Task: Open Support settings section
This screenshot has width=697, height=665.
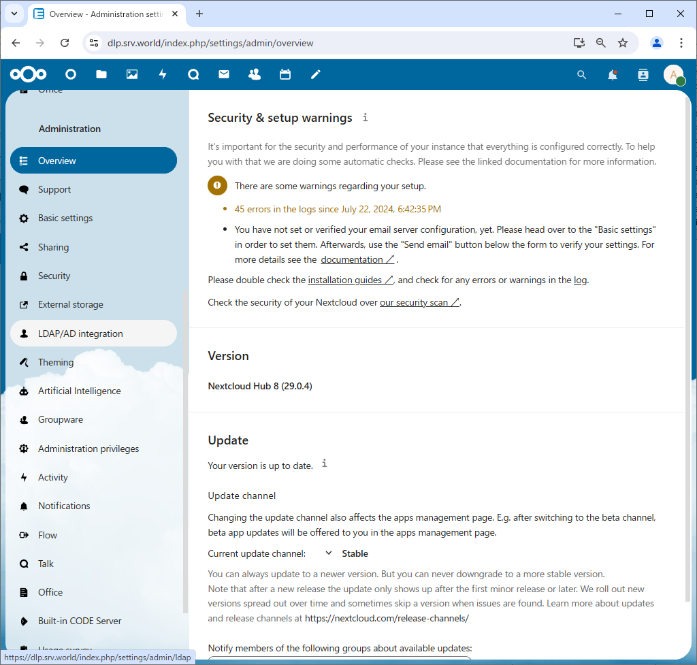Action: pos(93,189)
